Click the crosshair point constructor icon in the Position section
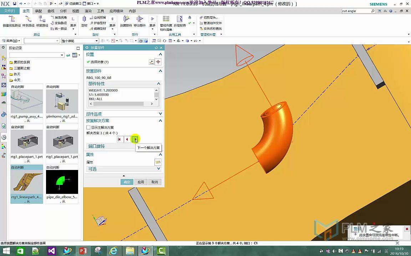The height and width of the screenshot is (256, 411). pyautogui.click(x=158, y=62)
